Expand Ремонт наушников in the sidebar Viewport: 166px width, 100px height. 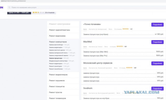point(57,81)
